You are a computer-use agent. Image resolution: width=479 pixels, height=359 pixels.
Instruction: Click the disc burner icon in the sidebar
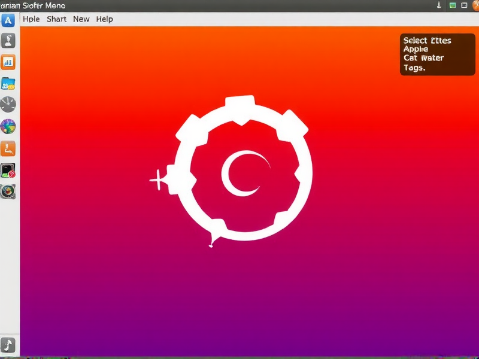[8, 190]
